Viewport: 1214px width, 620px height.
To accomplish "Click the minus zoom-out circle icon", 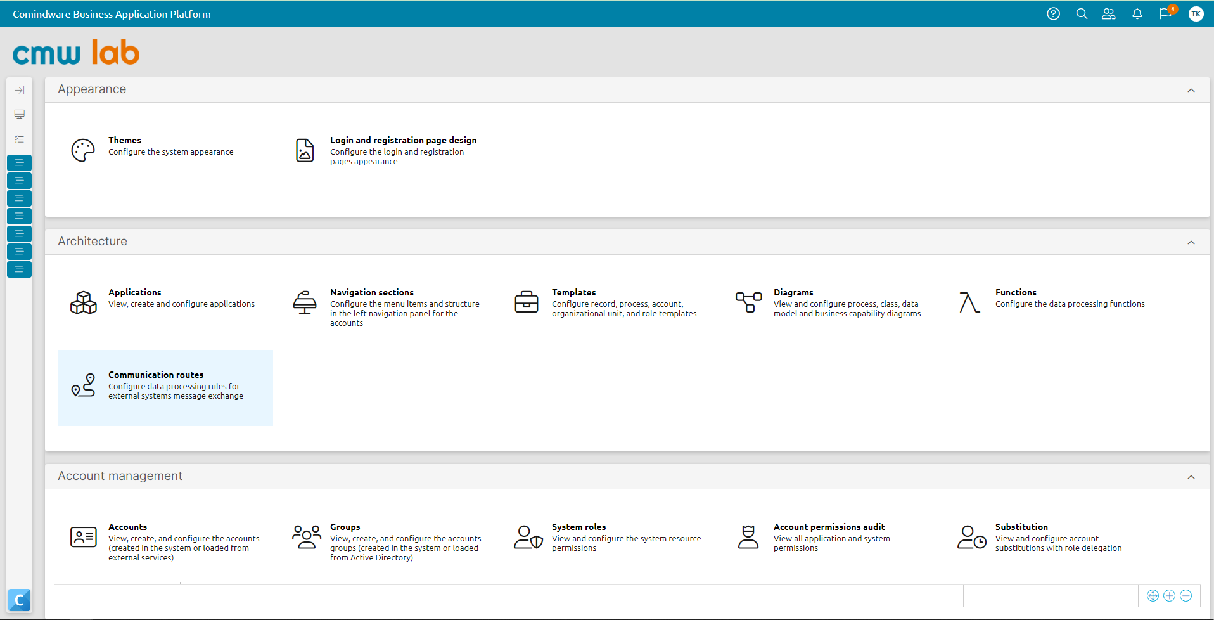I will tap(1186, 596).
